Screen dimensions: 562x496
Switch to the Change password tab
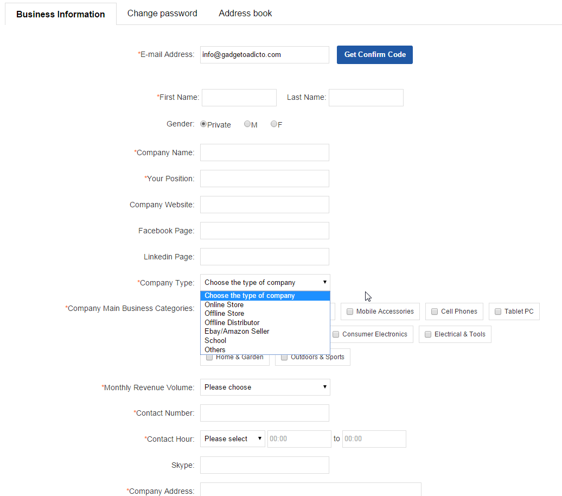[162, 14]
